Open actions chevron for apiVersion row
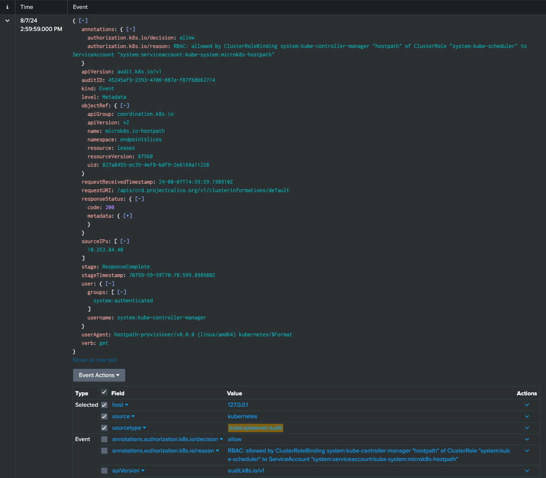Viewport: 546px width, 478px height. (x=527, y=471)
